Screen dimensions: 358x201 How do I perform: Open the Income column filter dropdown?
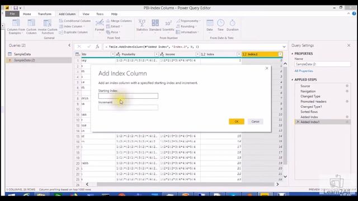(197, 54)
